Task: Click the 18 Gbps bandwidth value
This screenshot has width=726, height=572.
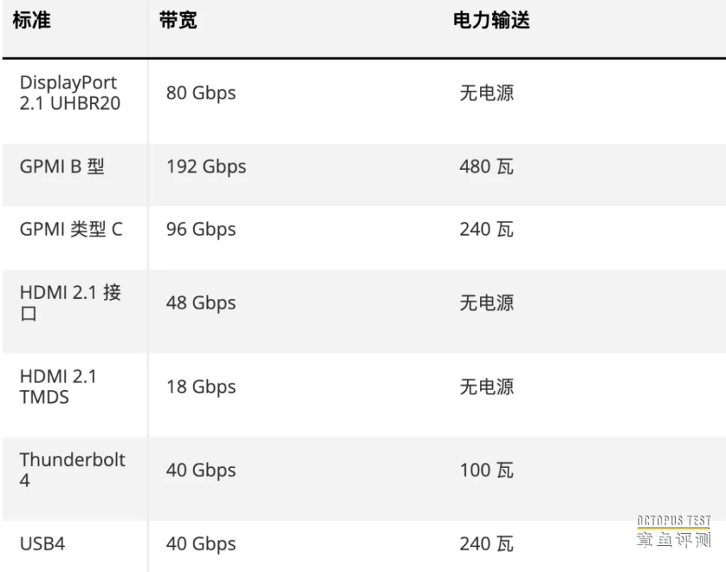Action: coord(201,387)
